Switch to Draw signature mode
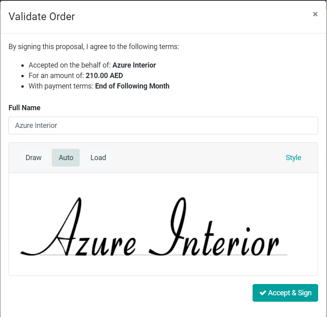 33,158
